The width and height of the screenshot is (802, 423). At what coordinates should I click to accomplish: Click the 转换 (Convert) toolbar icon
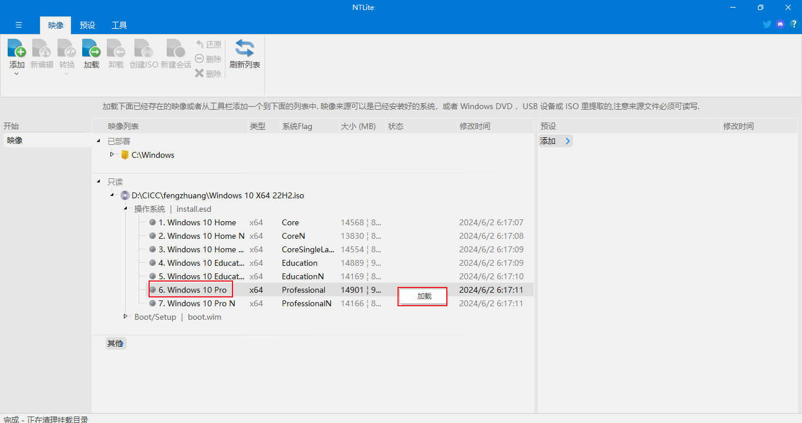coord(66,48)
